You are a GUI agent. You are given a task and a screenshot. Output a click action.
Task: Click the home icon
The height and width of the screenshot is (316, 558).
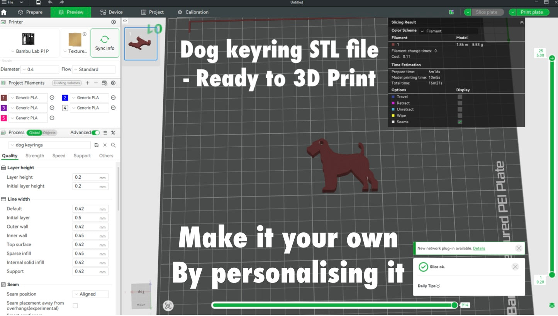click(x=4, y=12)
